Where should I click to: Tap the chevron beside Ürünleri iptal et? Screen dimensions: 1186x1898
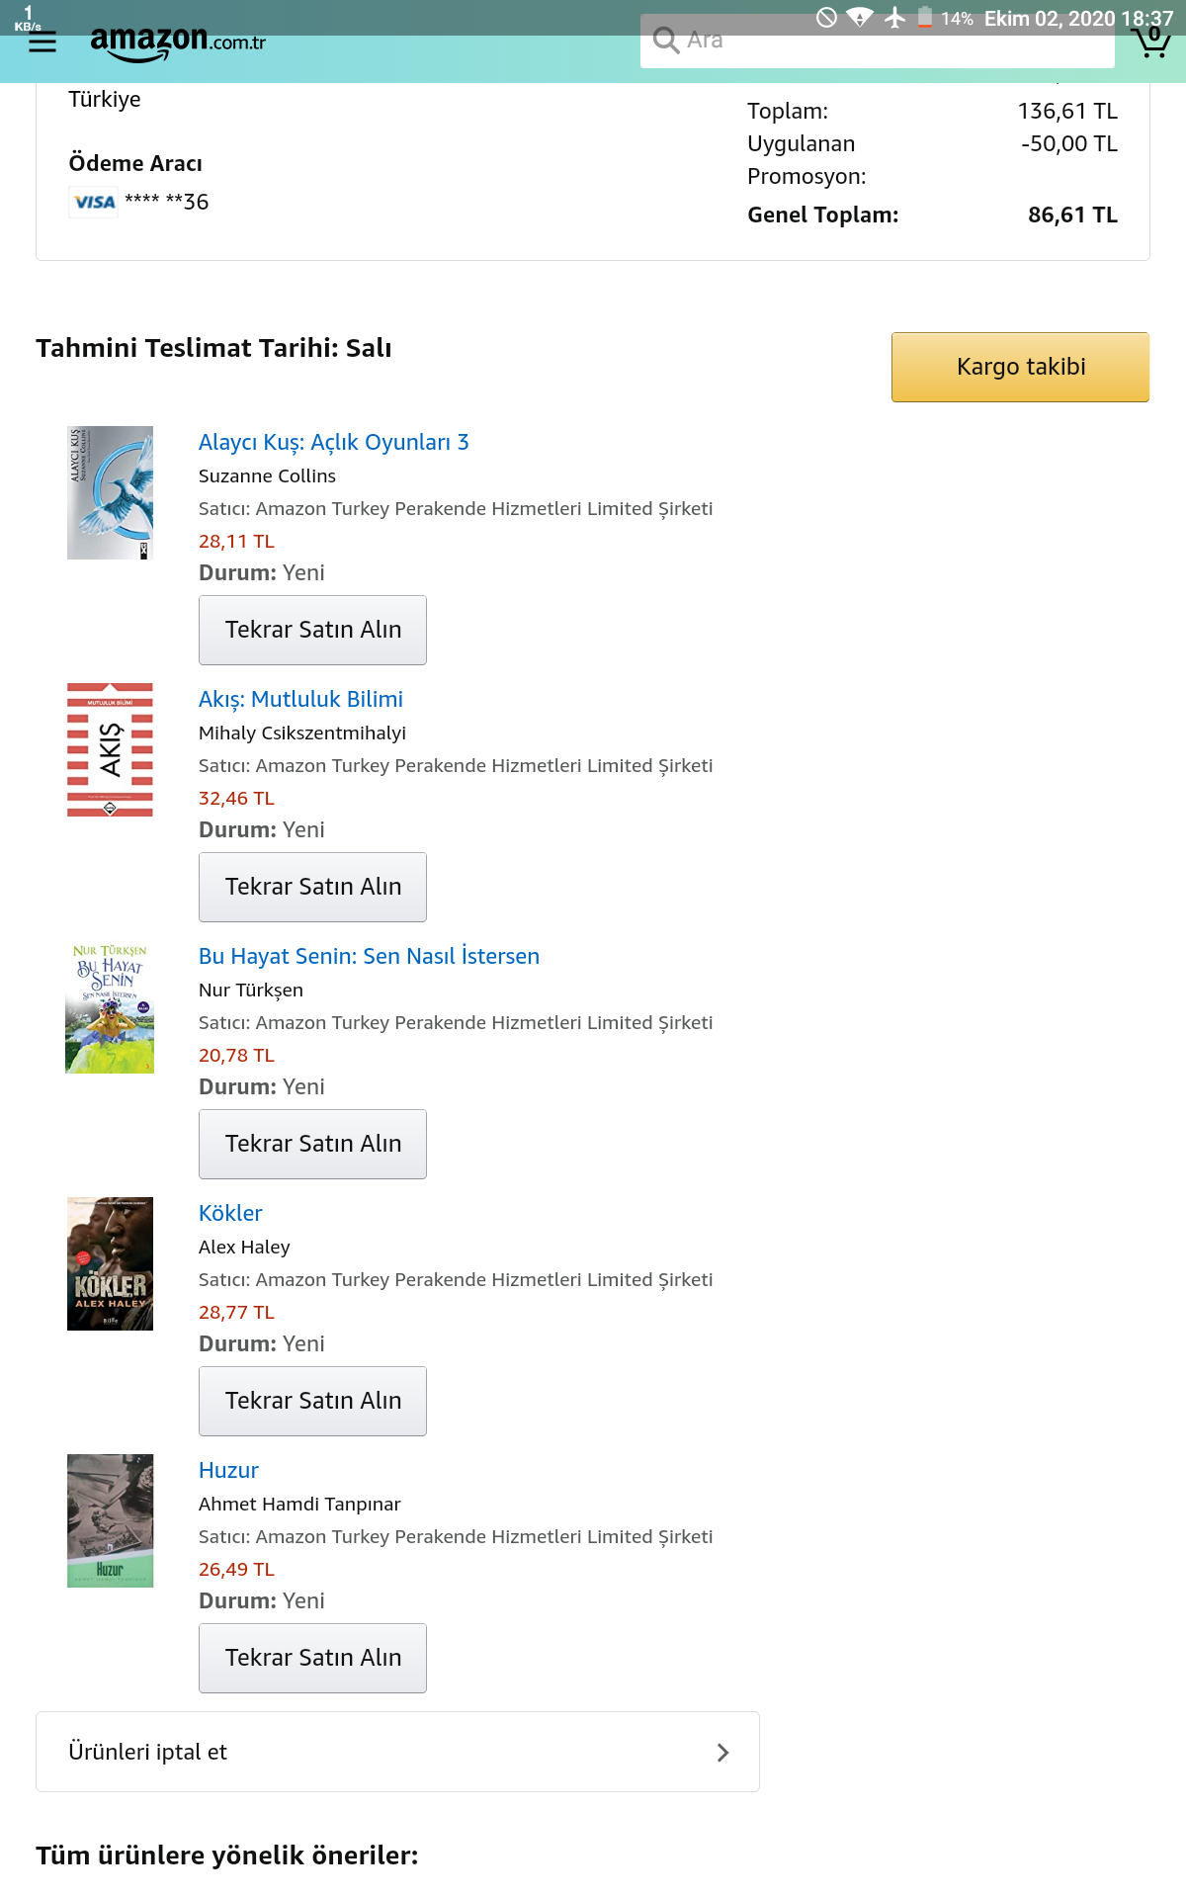[722, 1752]
